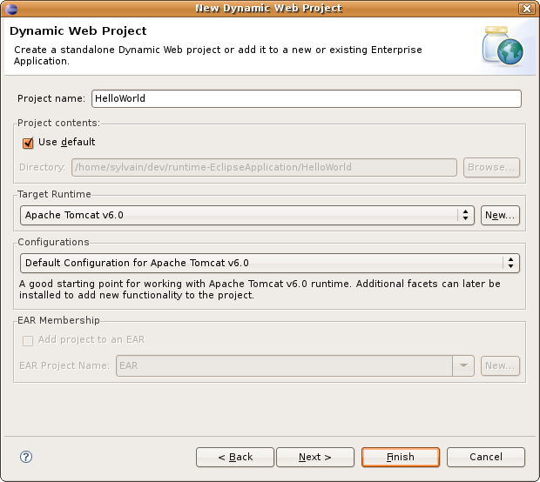Image resolution: width=540 pixels, height=482 pixels.
Task: Click New button beside EAR Project Name
Action: (x=501, y=365)
